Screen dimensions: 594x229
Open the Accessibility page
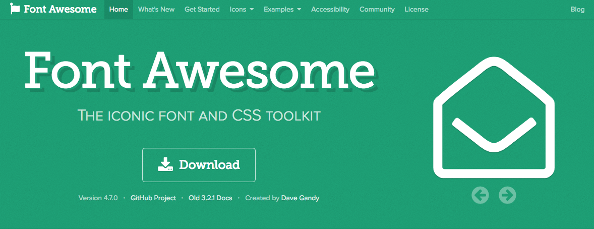point(330,10)
